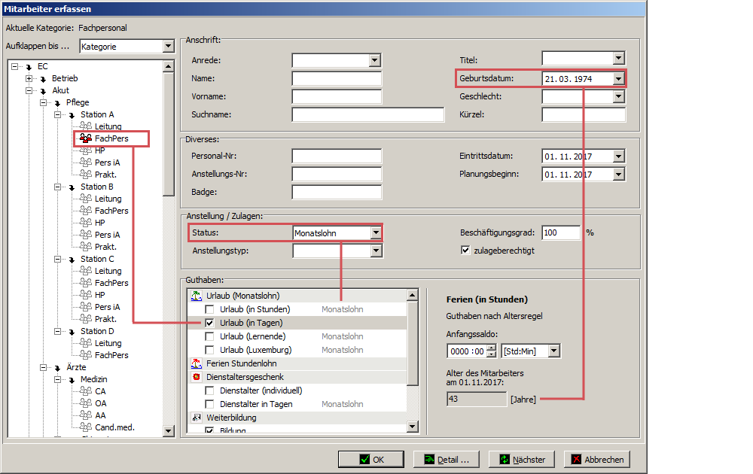
Task: Open the Detail ... button
Action: click(447, 459)
